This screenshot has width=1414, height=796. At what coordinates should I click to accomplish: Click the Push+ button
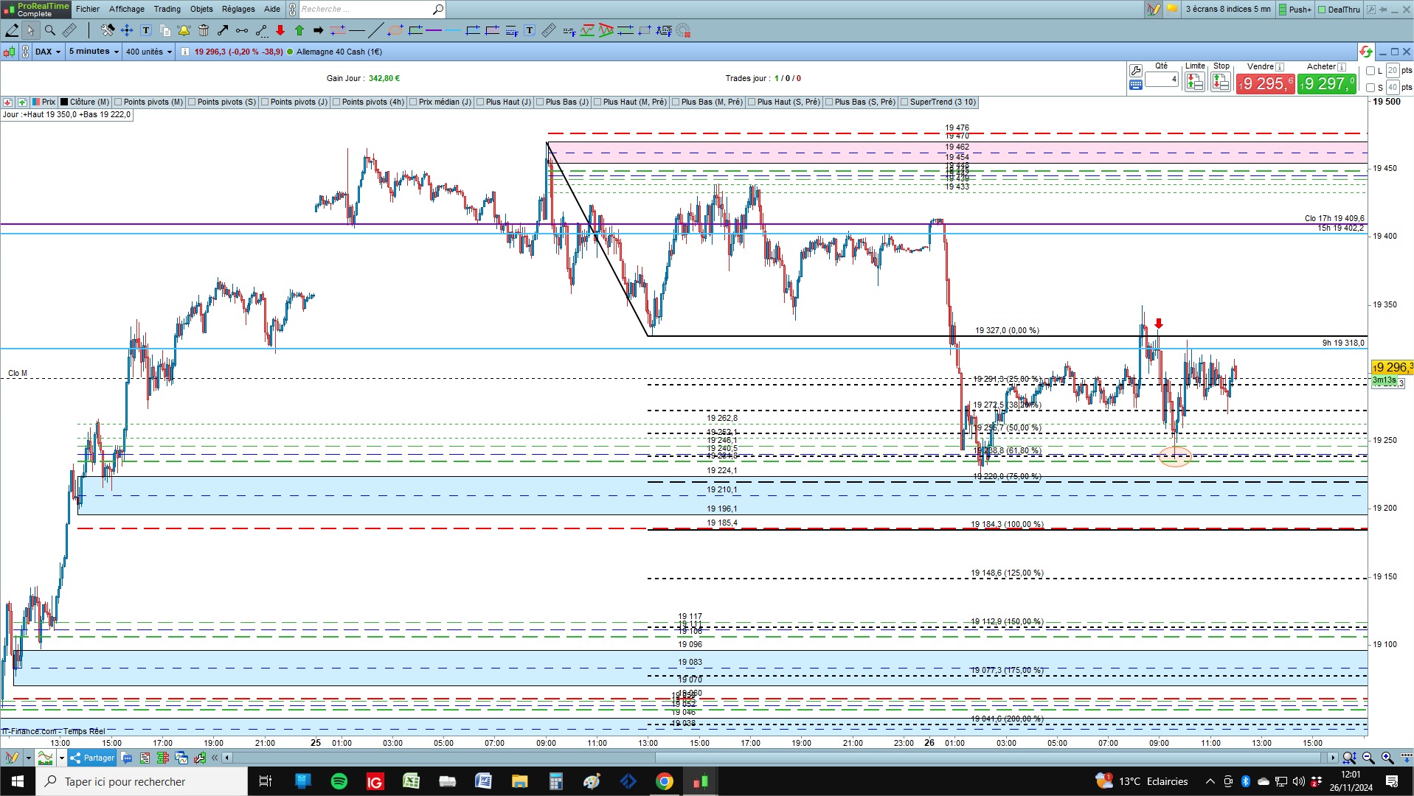point(1295,10)
